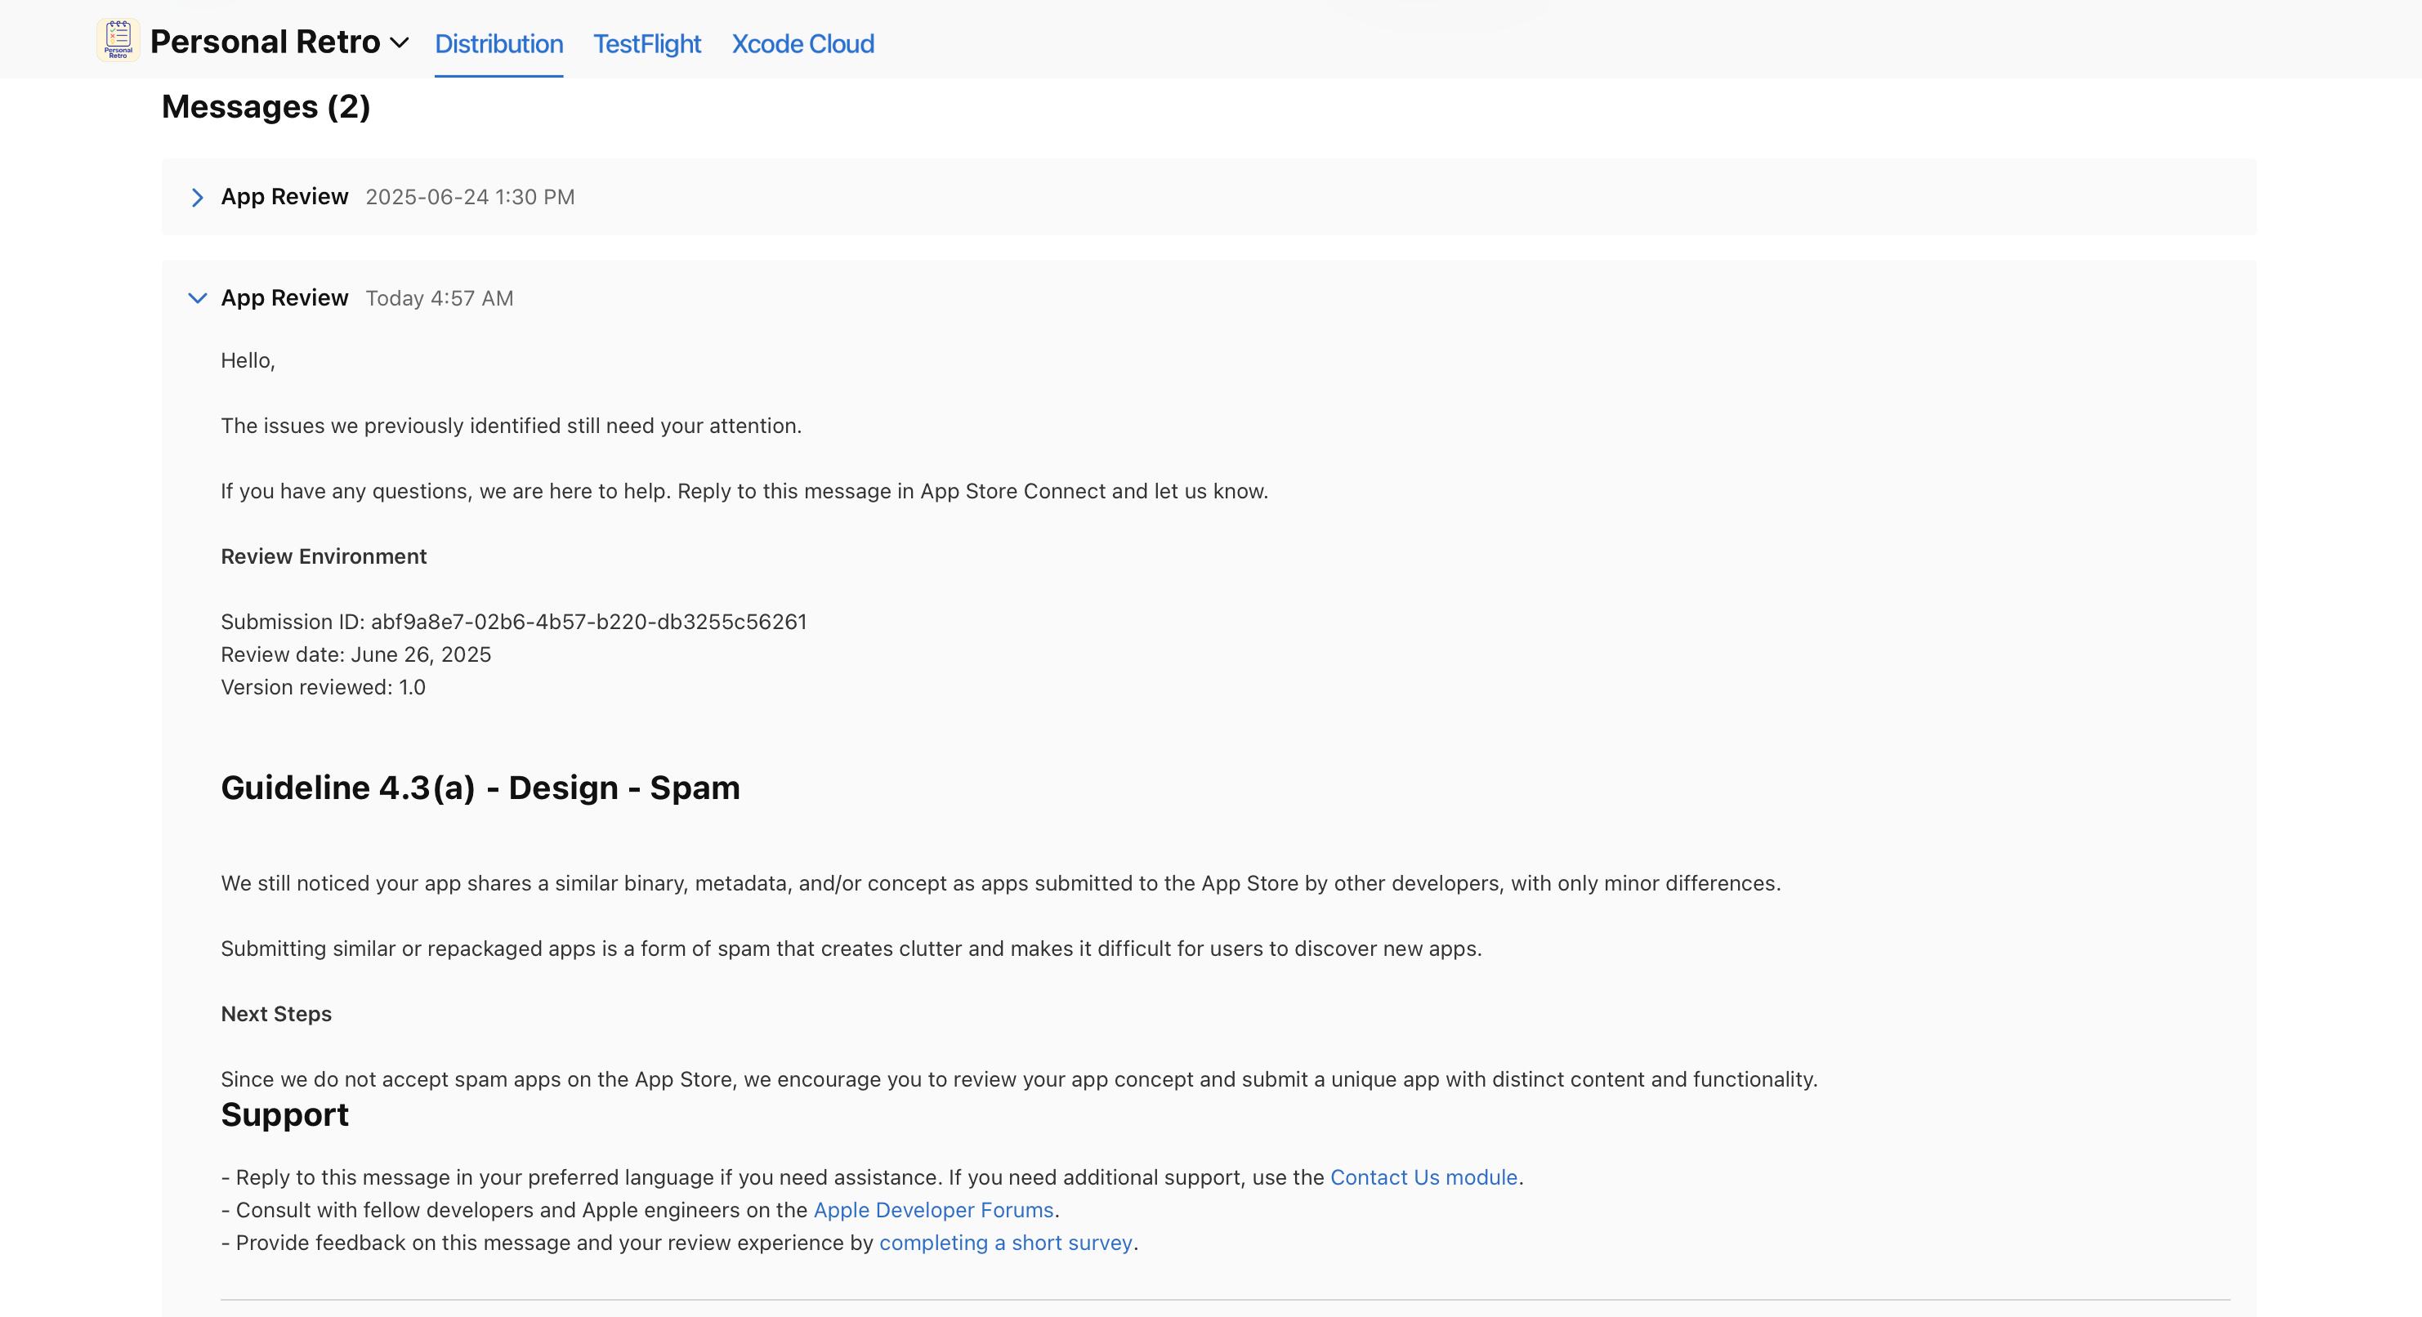This screenshot has width=2422, height=1317.
Task: Click the Hello, greeting line
Action: coord(248,360)
